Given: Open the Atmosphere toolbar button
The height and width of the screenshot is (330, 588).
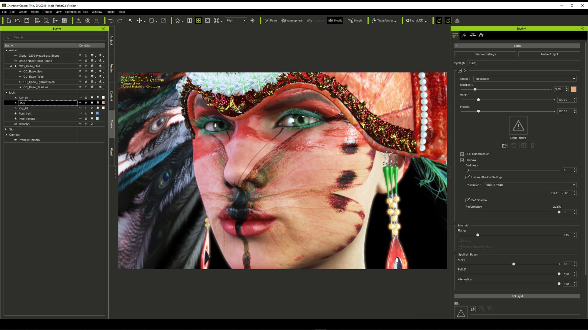Looking at the screenshot, I should [292, 21].
